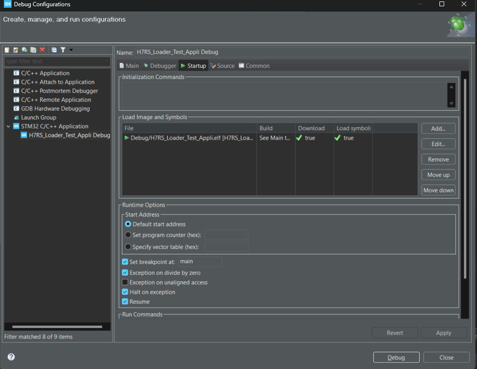The height and width of the screenshot is (369, 477).
Task: Open the Source tab
Action: click(x=222, y=66)
